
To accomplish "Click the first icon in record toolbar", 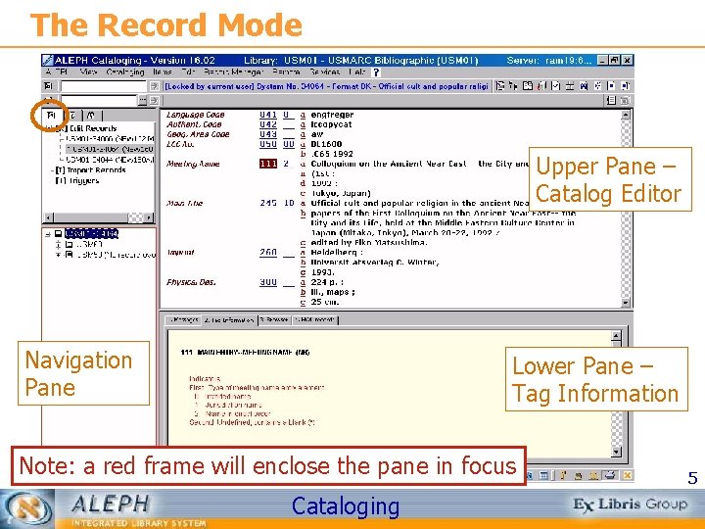I will (499, 86).
